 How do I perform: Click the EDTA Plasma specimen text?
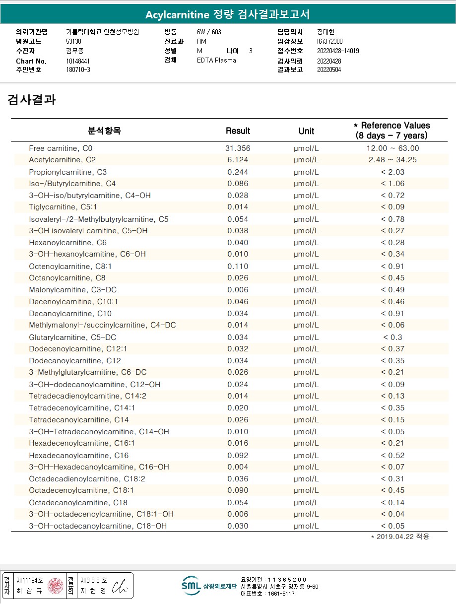[216, 60]
